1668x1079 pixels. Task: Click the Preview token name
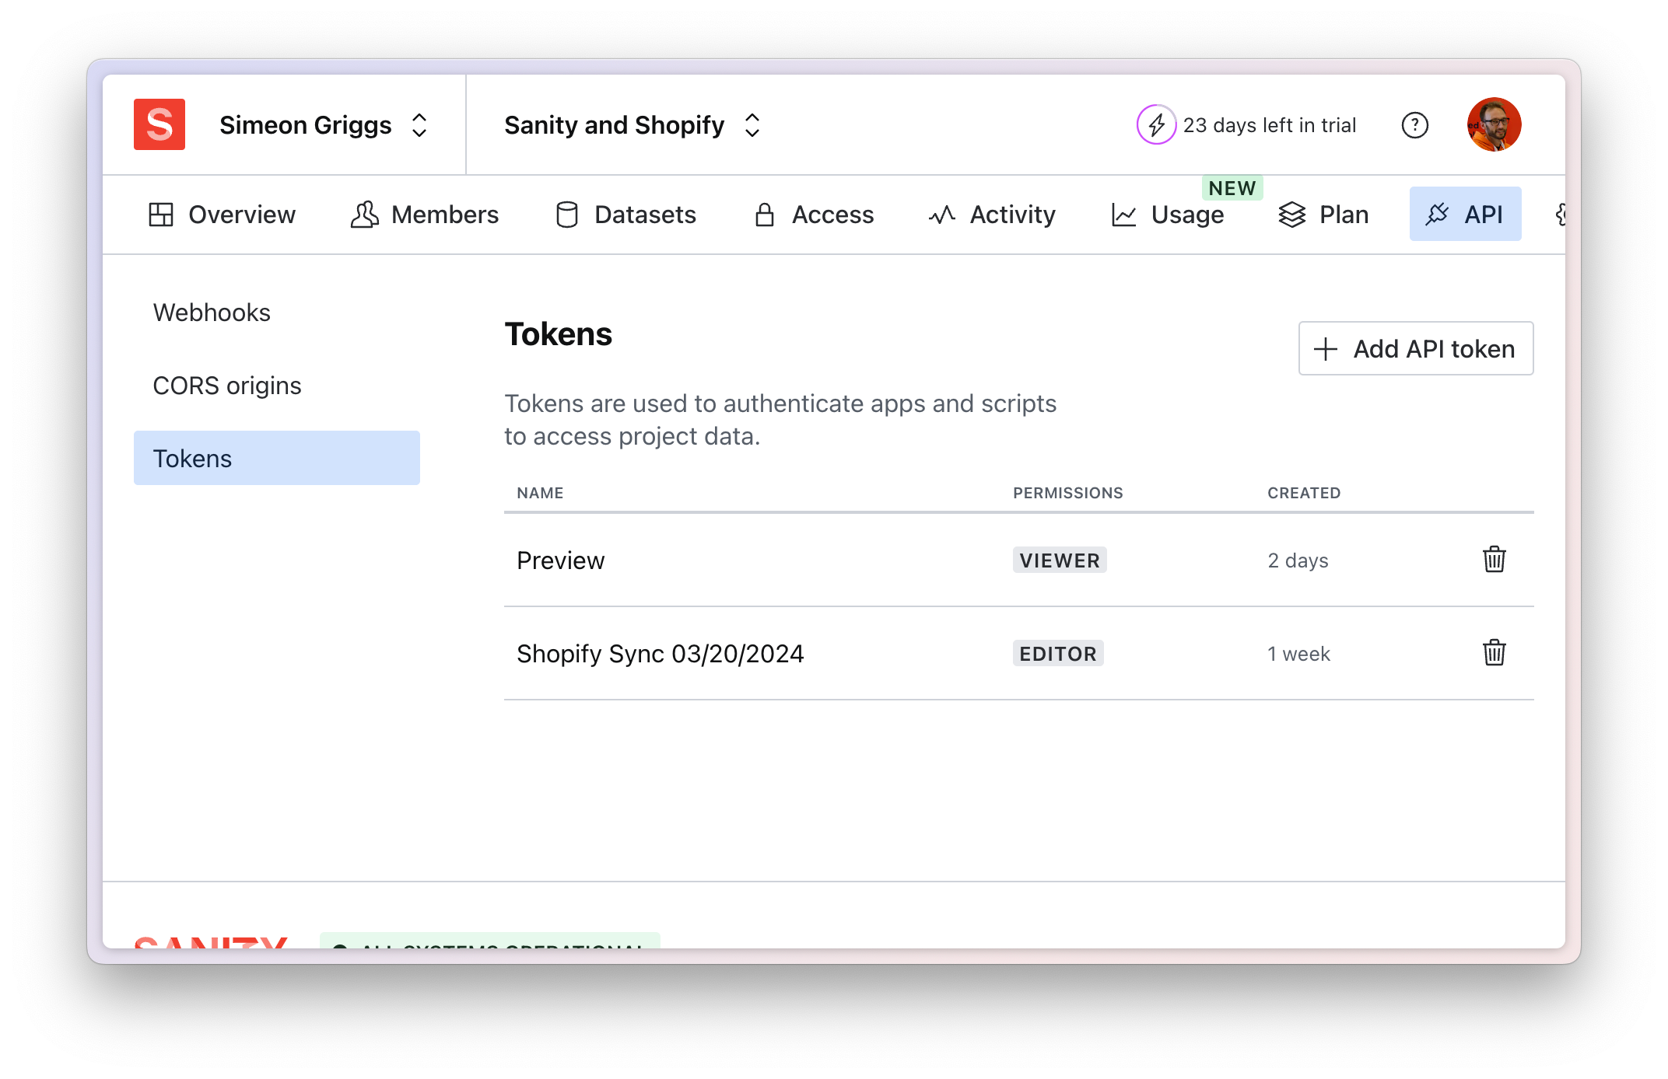pyautogui.click(x=560, y=560)
